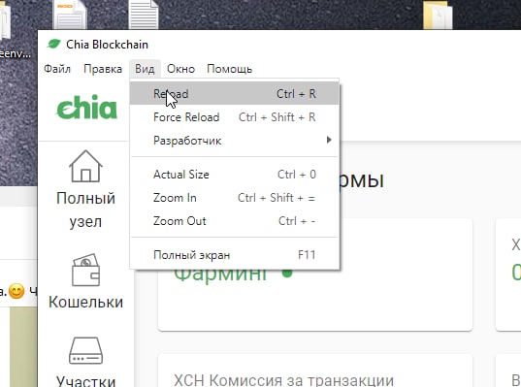Image resolution: width=521 pixels, height=387 pixels.
Task: Click the XCH Комиссия за транзакции text
Action: (283, 380)
